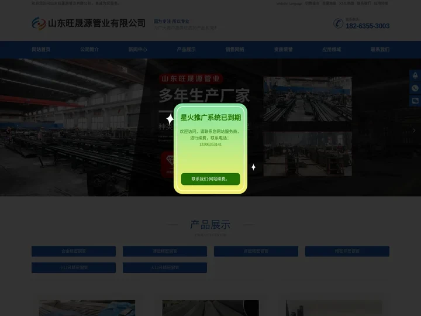
Task: Click the popup title 星火推广系统已到期
Action: click(210, 118)
